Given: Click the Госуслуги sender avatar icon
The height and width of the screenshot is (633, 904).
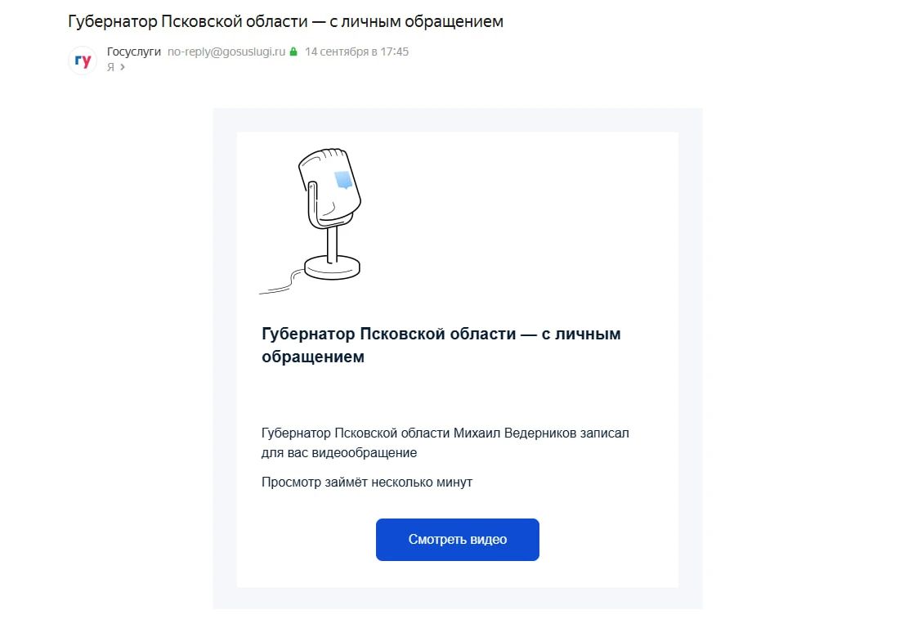Looking at the screenshot, I should 83,60.
